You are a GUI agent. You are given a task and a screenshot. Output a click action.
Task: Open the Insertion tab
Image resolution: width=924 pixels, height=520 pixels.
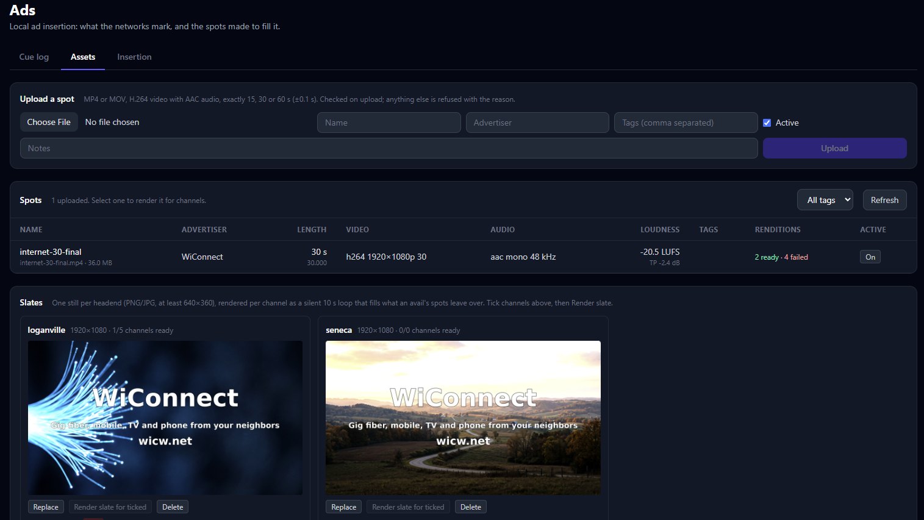(134, 57)
